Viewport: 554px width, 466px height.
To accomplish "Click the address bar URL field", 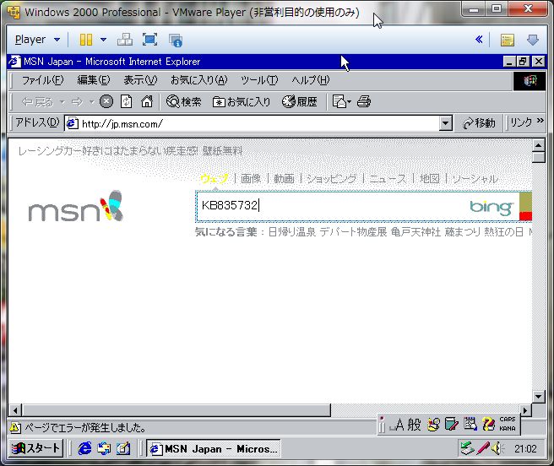I will pos(253,123).
